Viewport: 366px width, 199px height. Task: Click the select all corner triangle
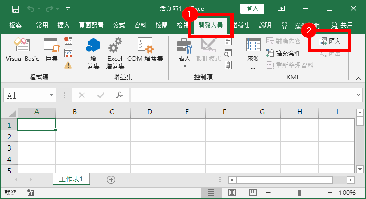pos(12,113)
